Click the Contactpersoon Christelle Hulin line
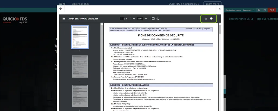The height and width of the screenshot is (111, 278). pos(130,74)
